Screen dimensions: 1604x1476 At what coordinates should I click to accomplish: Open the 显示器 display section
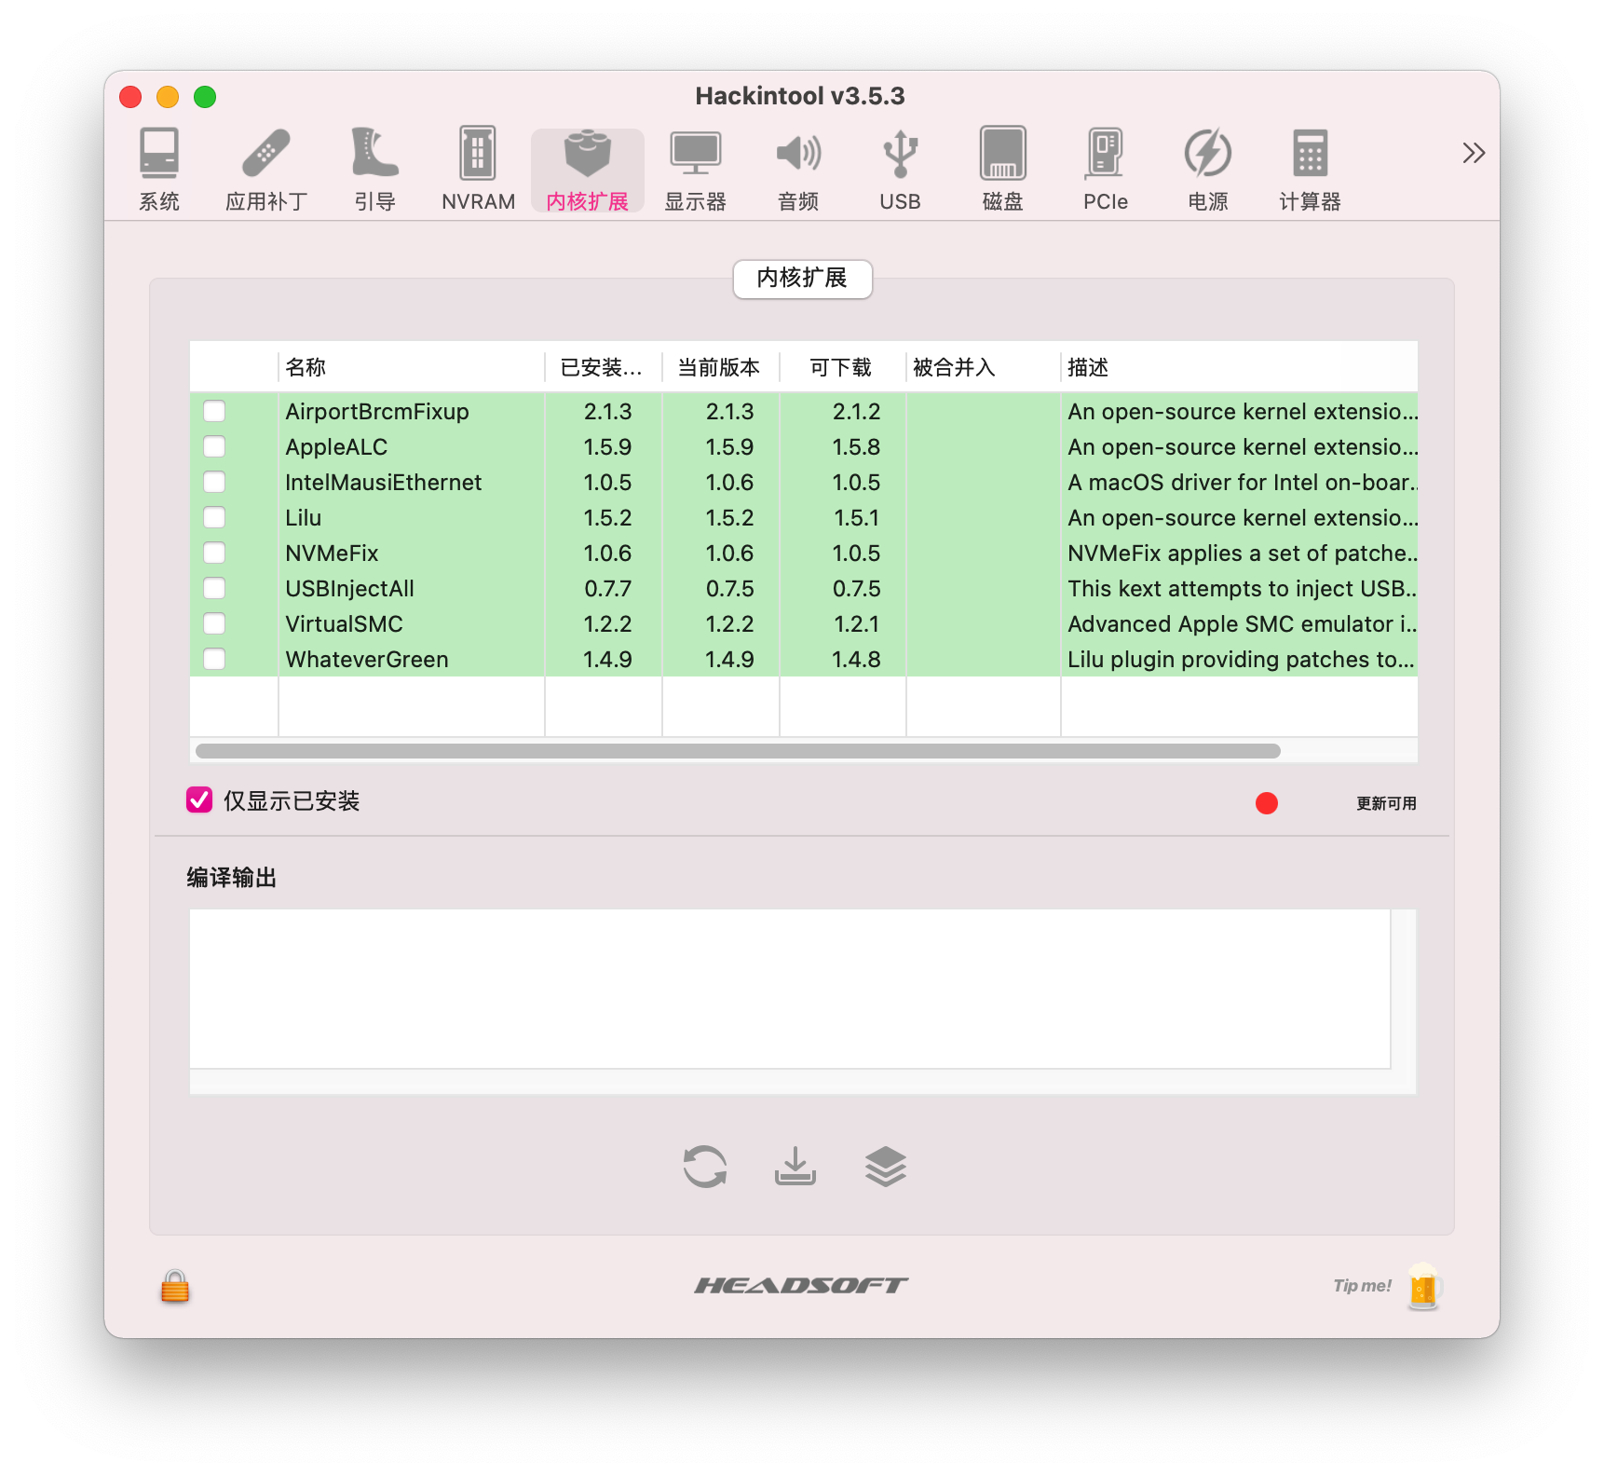pos(695,170)
